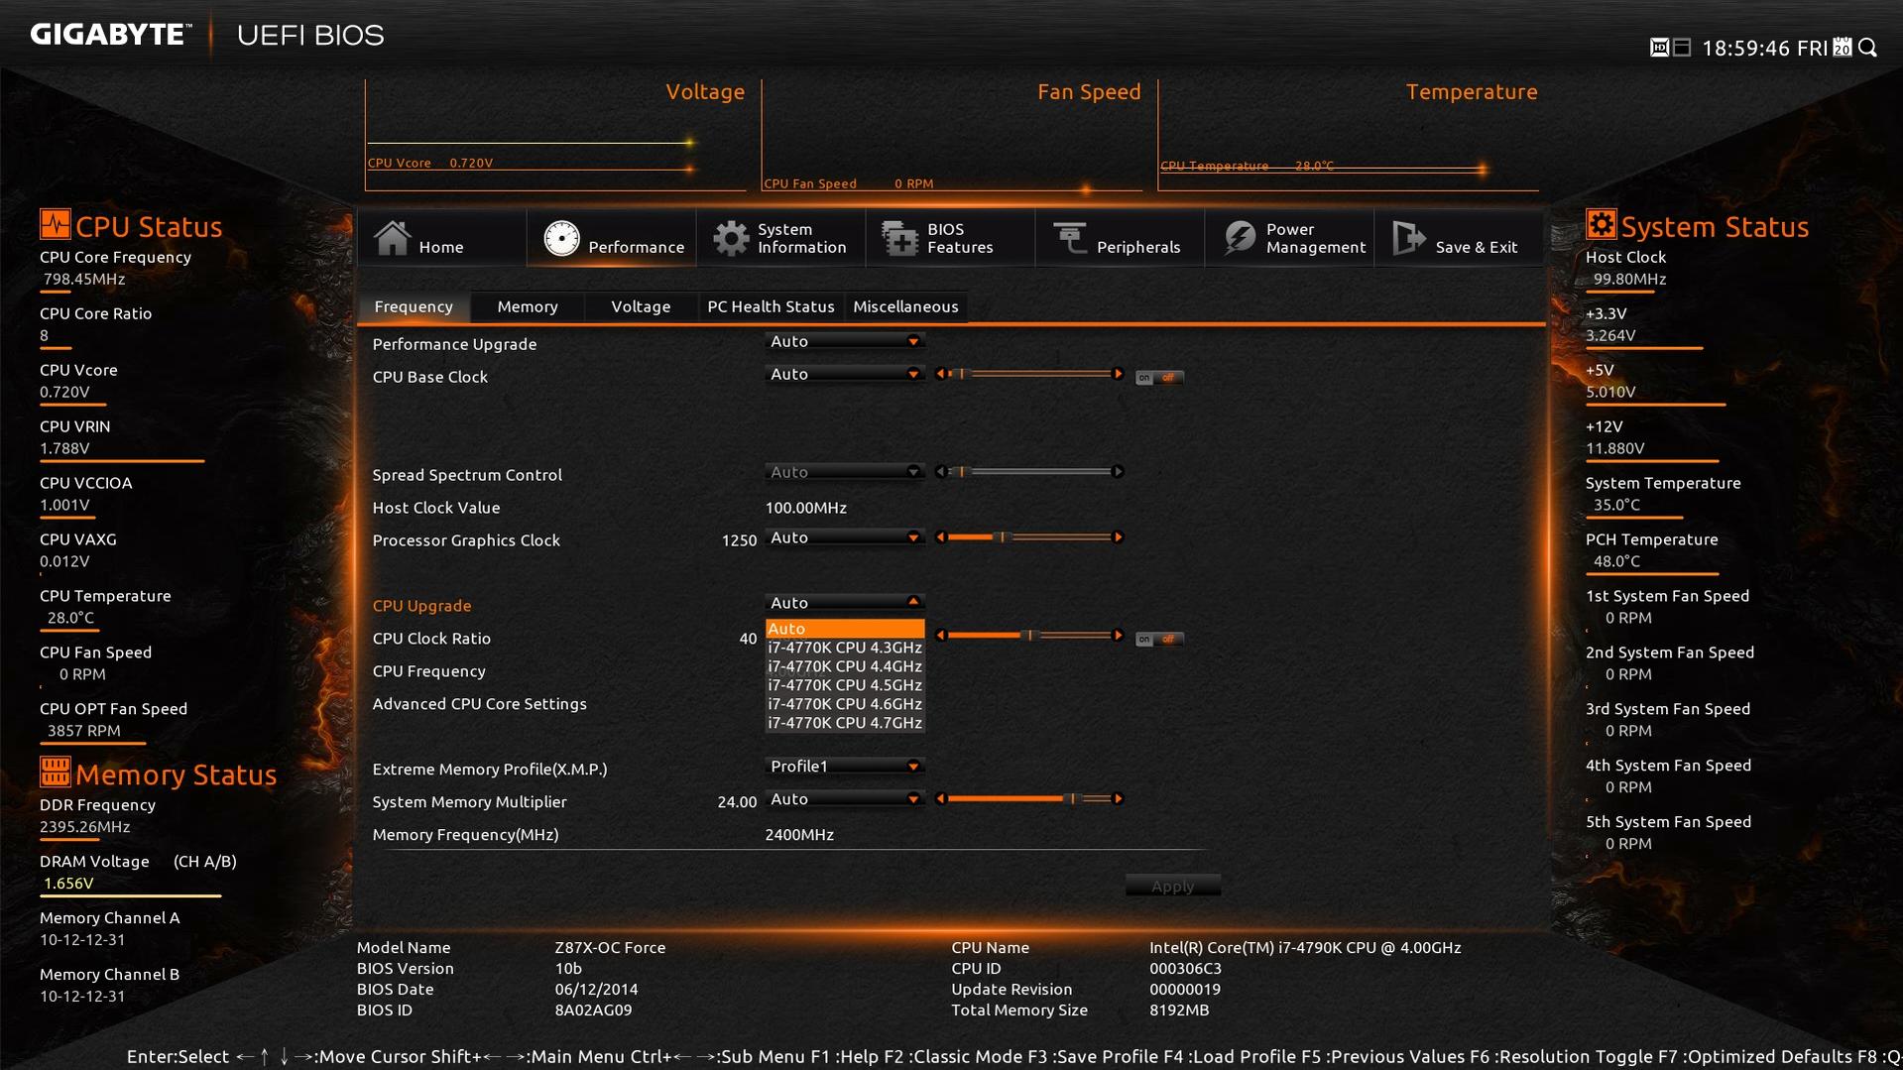Screen dimensions: 1903x1070
Task: Switch to the Frequency tab
Action: tap(414, 306)
